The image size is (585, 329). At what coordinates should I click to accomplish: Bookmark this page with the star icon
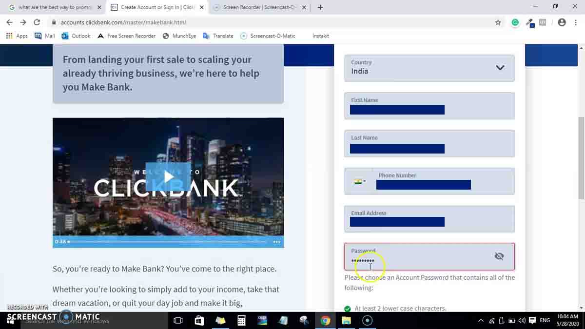point(498,22)
